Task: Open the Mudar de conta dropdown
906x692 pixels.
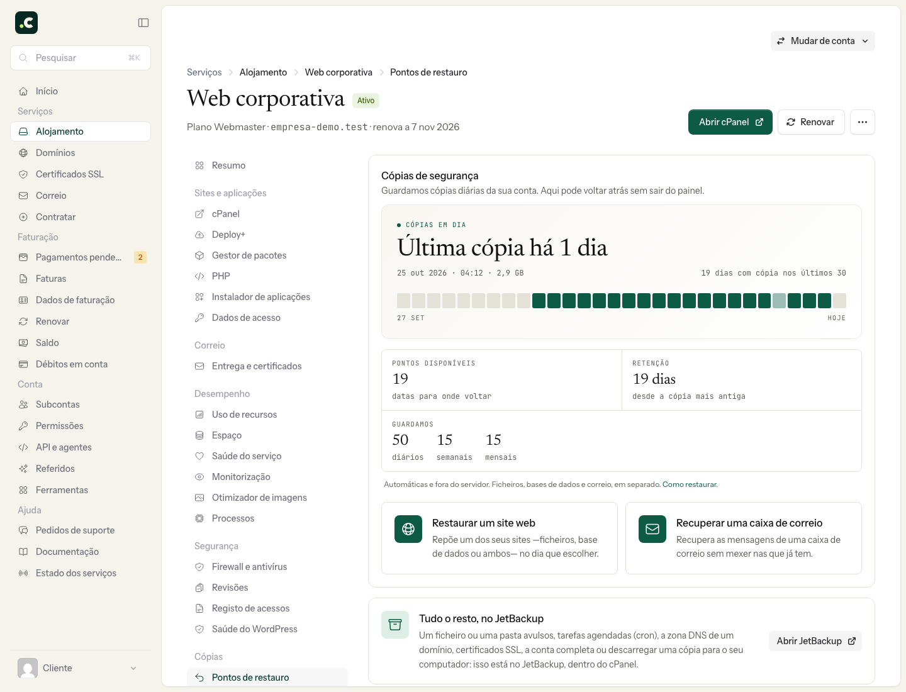Action: [x=823, y=41]
